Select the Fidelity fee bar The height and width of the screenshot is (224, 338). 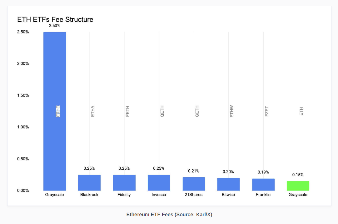click(124, 183)
